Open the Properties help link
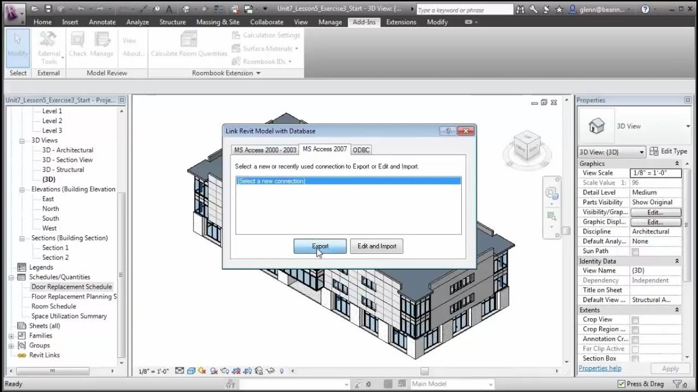This screenshot has width=698, height=392. point(600,368)
